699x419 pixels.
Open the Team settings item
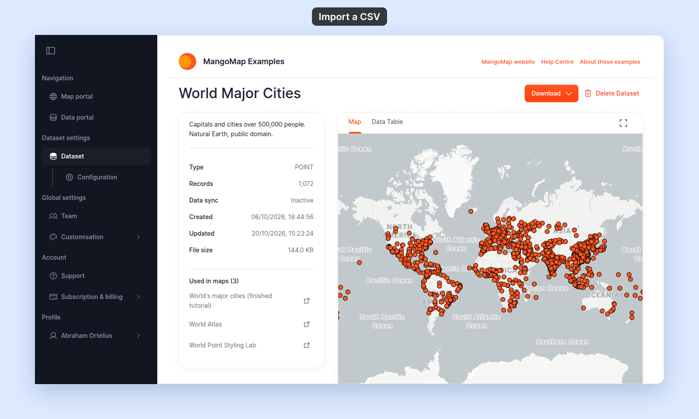click(96, 216)
